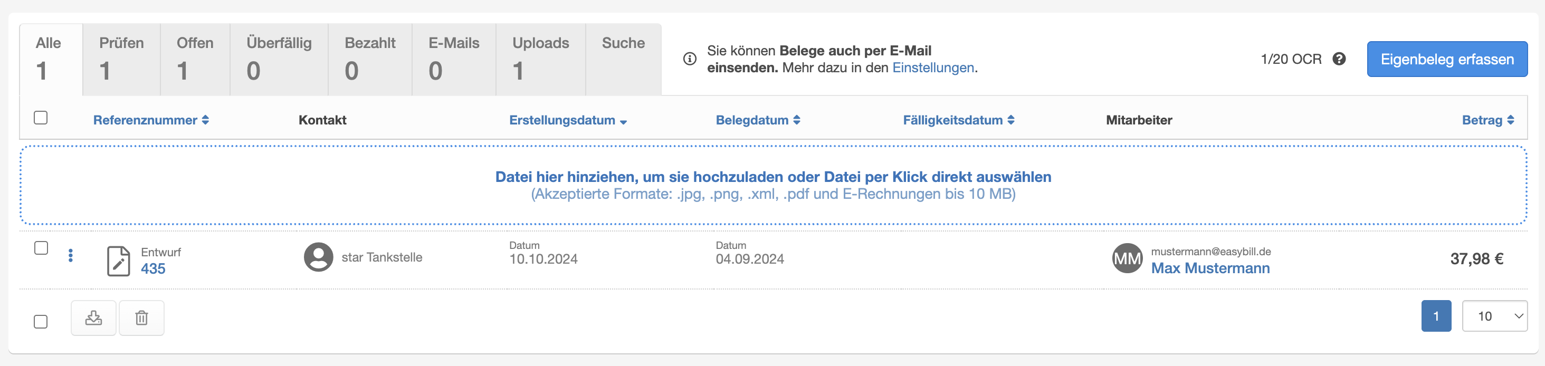
Task: Open the Einstellungen link
Action: point(932,68)
